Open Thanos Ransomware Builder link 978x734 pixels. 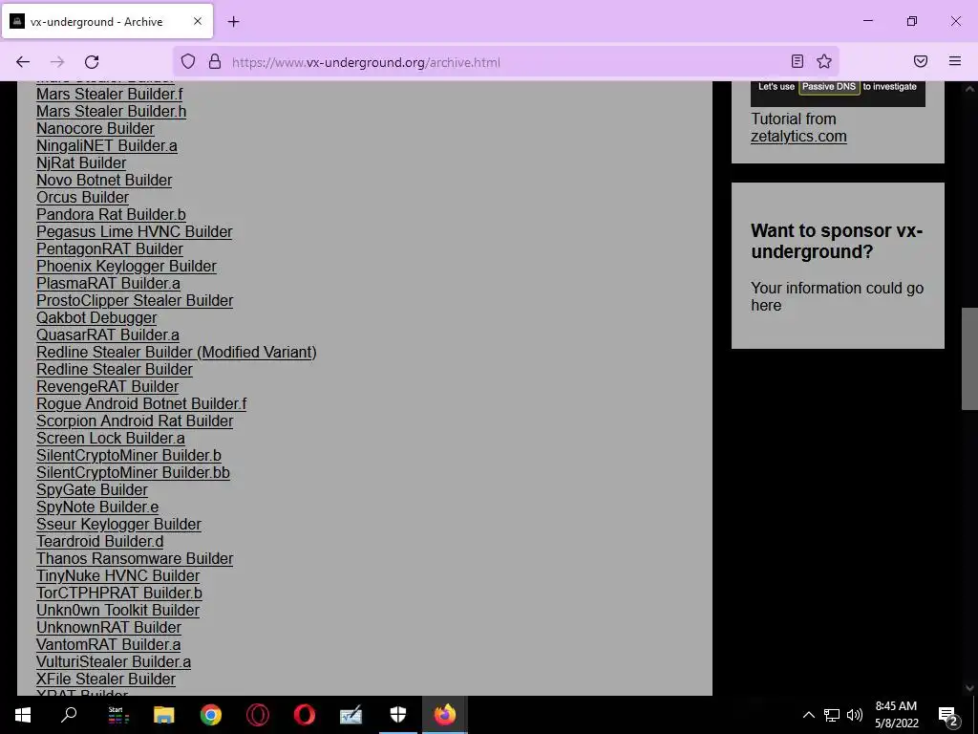[135, 559]
